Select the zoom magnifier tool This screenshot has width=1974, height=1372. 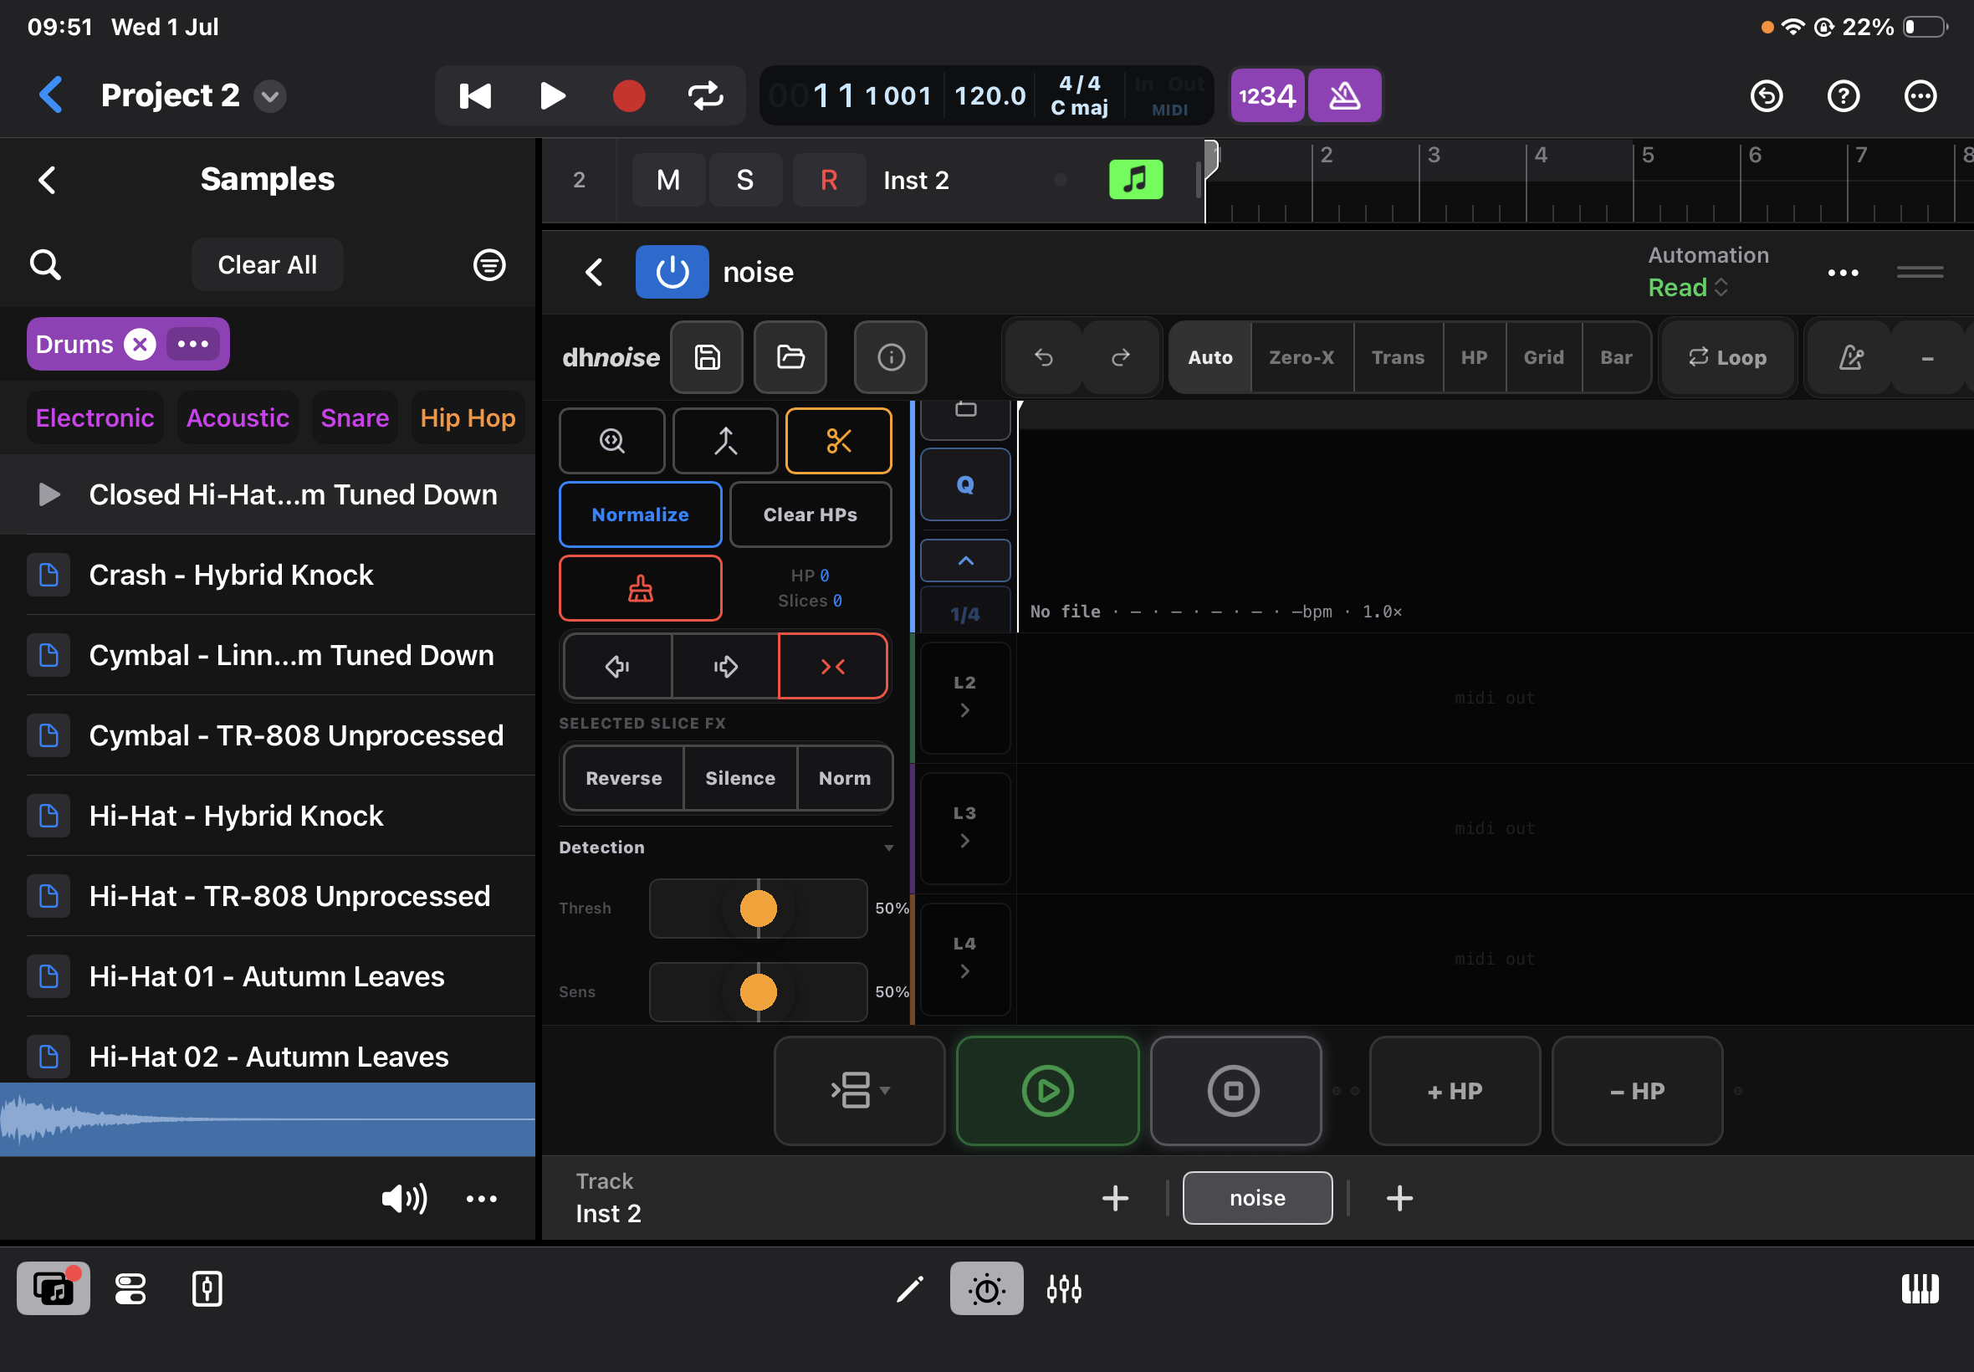(x=612, y=441)
